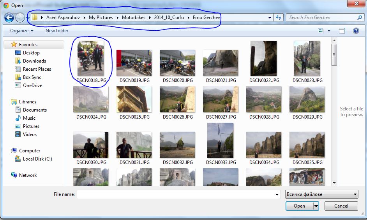Click the scrollbar up arrow
This screenshot has height=220, width=367.
click(334, 41)
